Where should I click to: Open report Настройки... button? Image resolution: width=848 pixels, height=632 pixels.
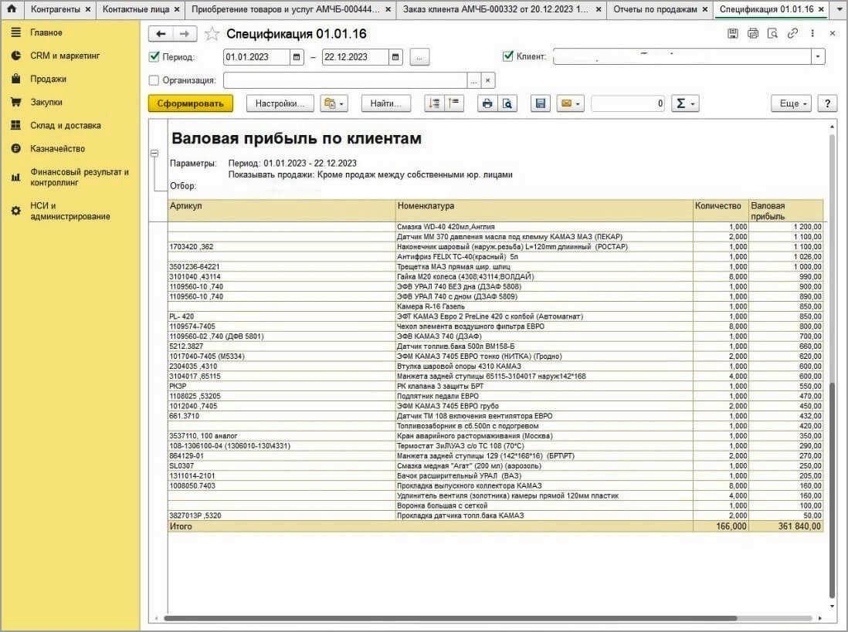pyautogui.click(x=280, y=103)
